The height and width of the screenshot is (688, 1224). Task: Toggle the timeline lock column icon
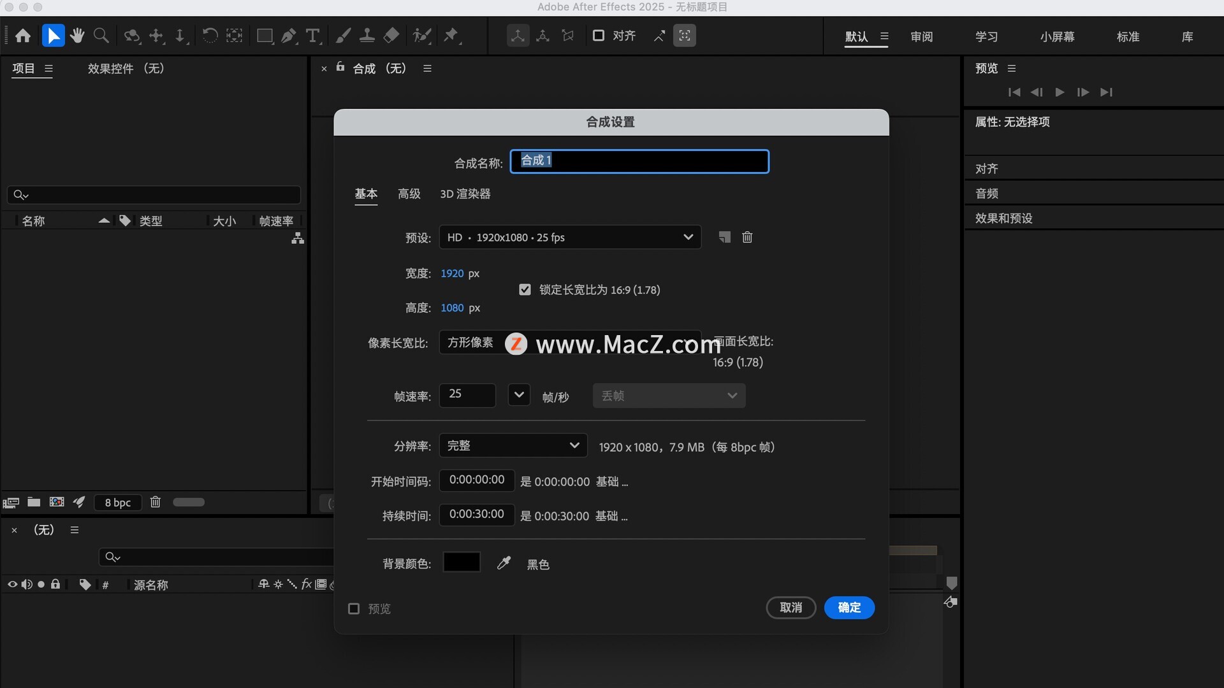coord(55,584)
